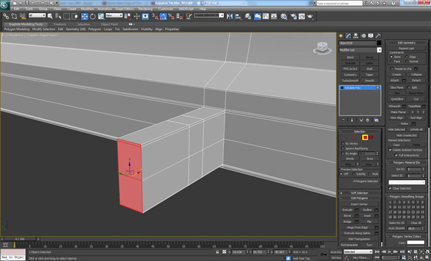Click the Select and Link chain icon
431x261 pixels.
pos(6,16)
